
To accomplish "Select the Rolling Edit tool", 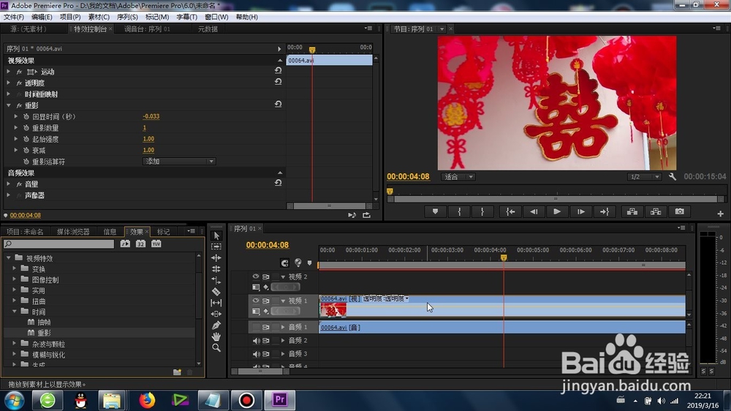I will point(216,269).
